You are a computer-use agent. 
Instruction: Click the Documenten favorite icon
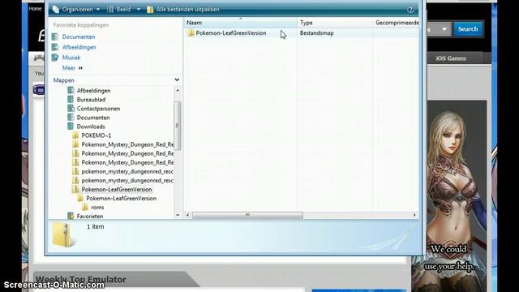(x=55, y=36)
